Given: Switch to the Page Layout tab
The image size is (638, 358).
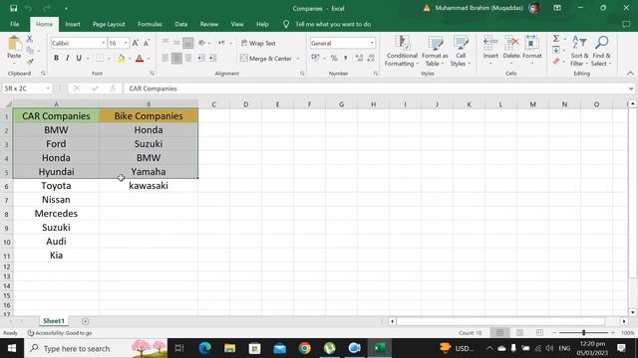Looking at the screenshot, I should point(109,24).
